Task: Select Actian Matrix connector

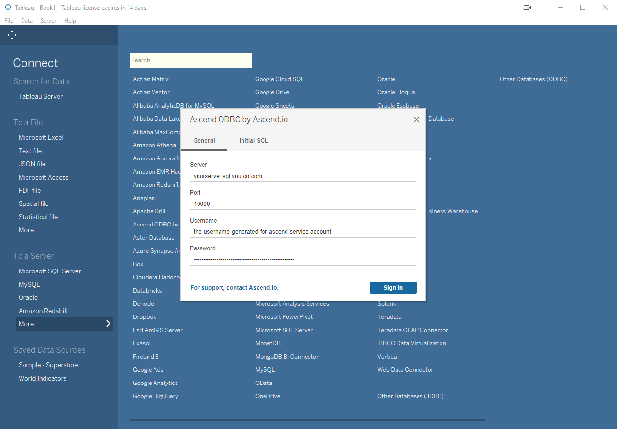Action: point(151,79)
